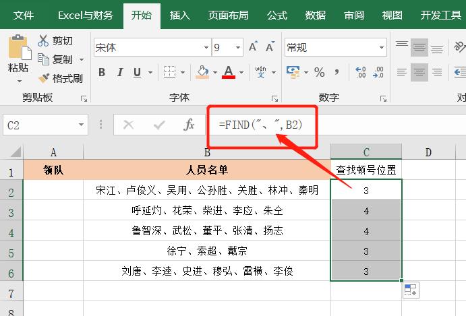The width and height of the screenshot is (466, 316).
Task: Click the decrease indent icon
Action: coord(460,72)
